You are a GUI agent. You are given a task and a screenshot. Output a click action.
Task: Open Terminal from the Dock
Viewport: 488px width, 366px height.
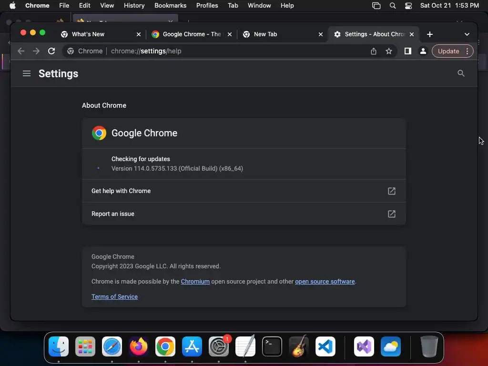pyautogui.click(x=272, y=346)
